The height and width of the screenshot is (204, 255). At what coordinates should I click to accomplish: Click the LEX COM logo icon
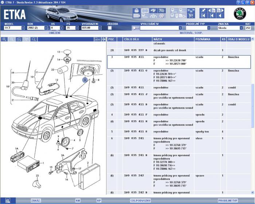[x=7, y=200]
